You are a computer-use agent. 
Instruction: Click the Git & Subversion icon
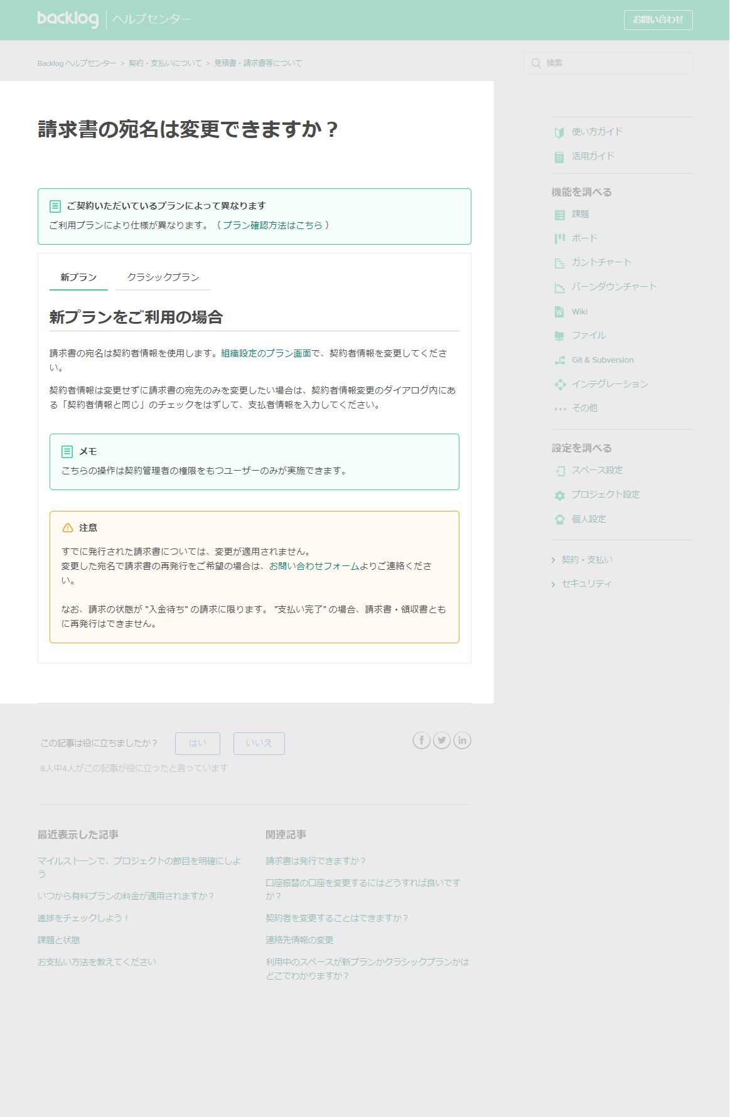[559, 360]
